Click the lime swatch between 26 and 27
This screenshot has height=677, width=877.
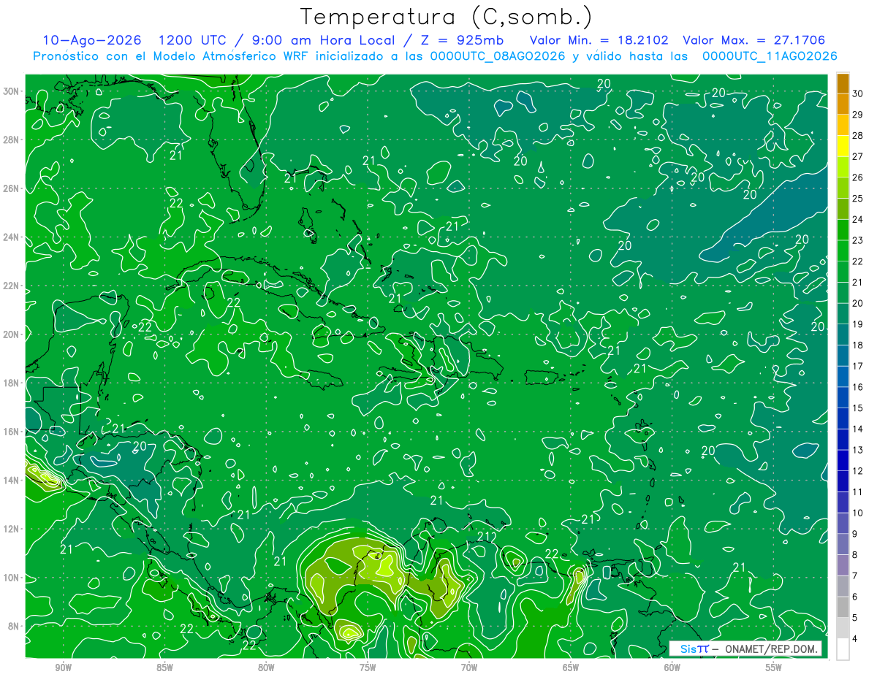click(843, 167)
